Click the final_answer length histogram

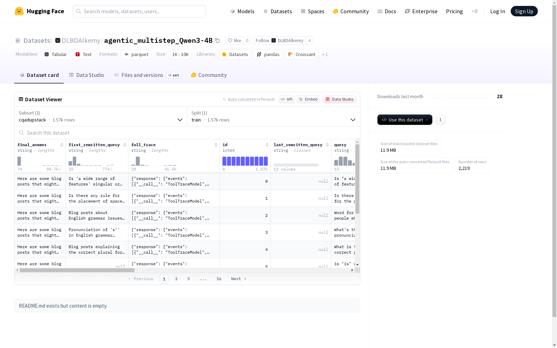40,161
